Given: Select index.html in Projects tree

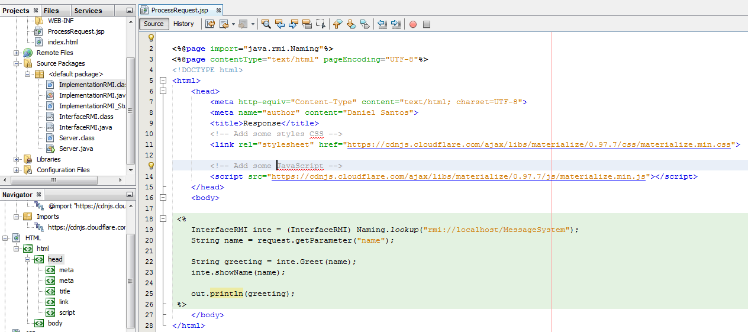Looking at the screenshot, I should (63, 42).
